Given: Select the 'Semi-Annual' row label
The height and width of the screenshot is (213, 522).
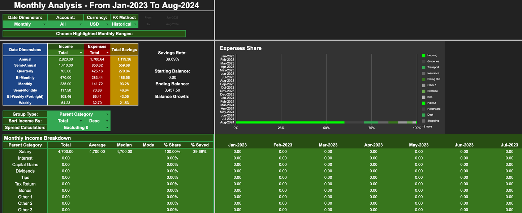Looking at the screenshot, I should (25, 65).
